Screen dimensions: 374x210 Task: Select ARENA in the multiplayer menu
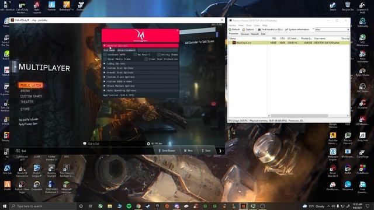coord(25,91)
